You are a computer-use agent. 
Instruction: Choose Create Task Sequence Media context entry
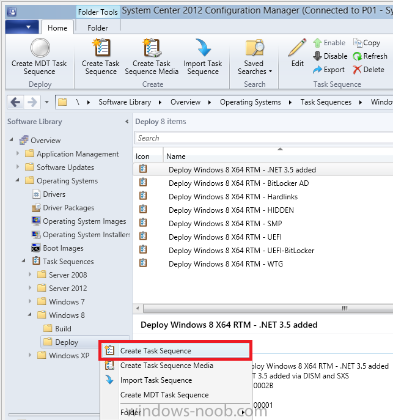pos(175,366)
